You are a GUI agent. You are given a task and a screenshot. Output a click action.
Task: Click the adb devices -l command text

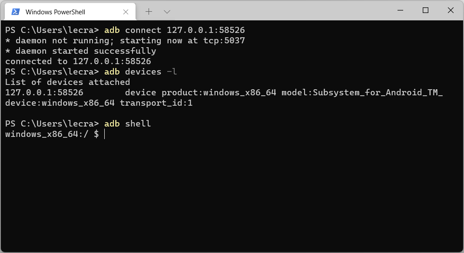[141, 72]
